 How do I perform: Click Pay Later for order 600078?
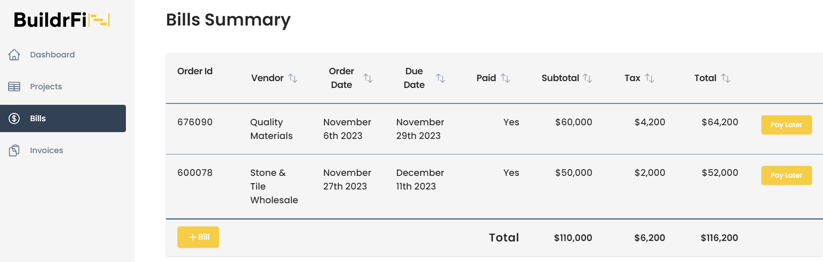point(787,175)
